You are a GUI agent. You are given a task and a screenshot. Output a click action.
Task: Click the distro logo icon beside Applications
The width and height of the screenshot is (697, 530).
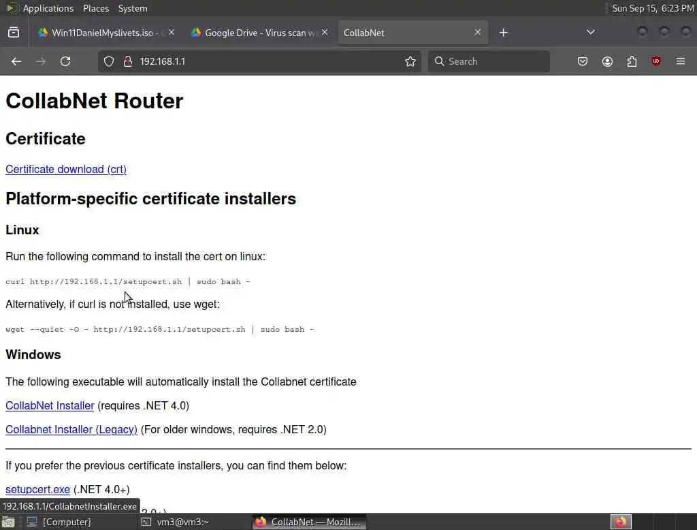12,8
